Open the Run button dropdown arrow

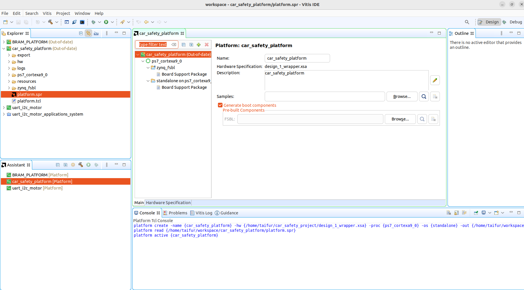pyautogui.click(x=112, y=22)
